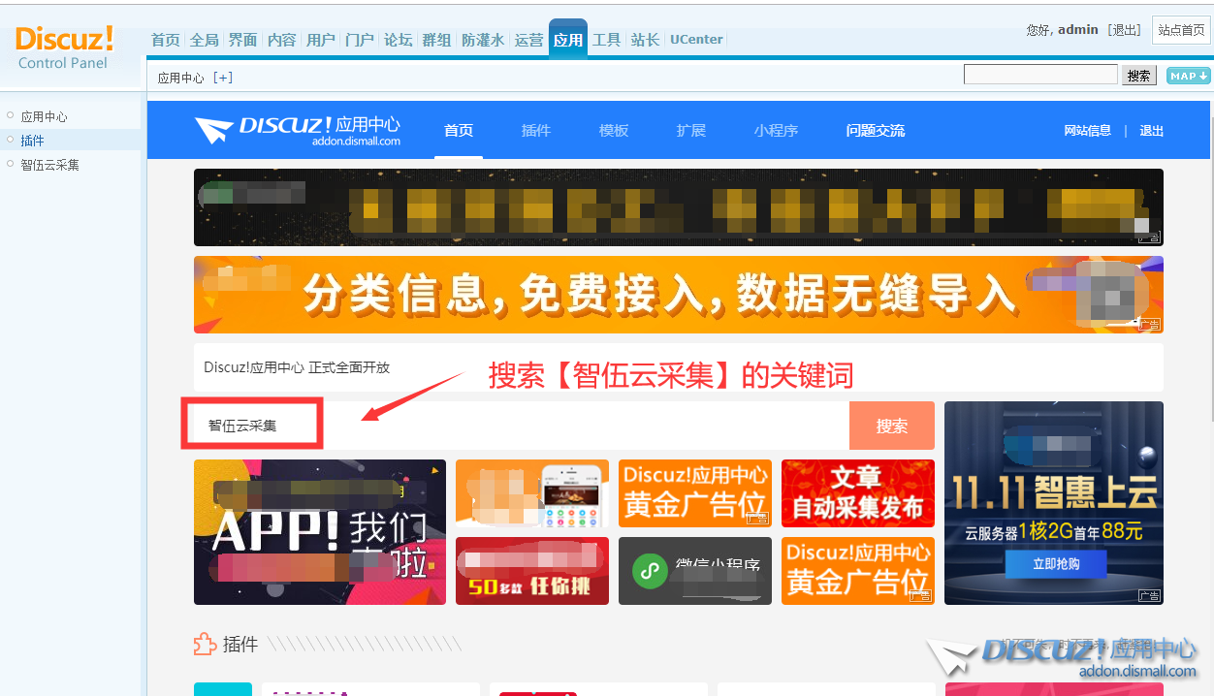Switch to the 模板 tab

[613, 131]
